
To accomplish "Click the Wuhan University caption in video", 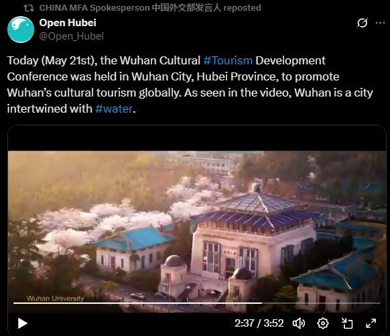I will (55, 298).
